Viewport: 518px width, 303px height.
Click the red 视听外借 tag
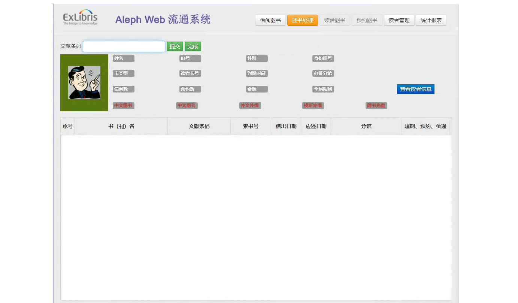pyautogui.click(x=313, y=106)
